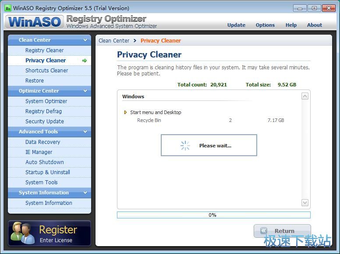Click the Recycle Bin size 7.17 GB
The height and width of the screenshot is (254, 340).
(276, 120)
